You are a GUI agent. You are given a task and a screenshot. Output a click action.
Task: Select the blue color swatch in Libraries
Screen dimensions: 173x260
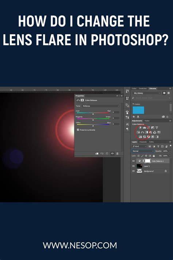click(138, 110)
